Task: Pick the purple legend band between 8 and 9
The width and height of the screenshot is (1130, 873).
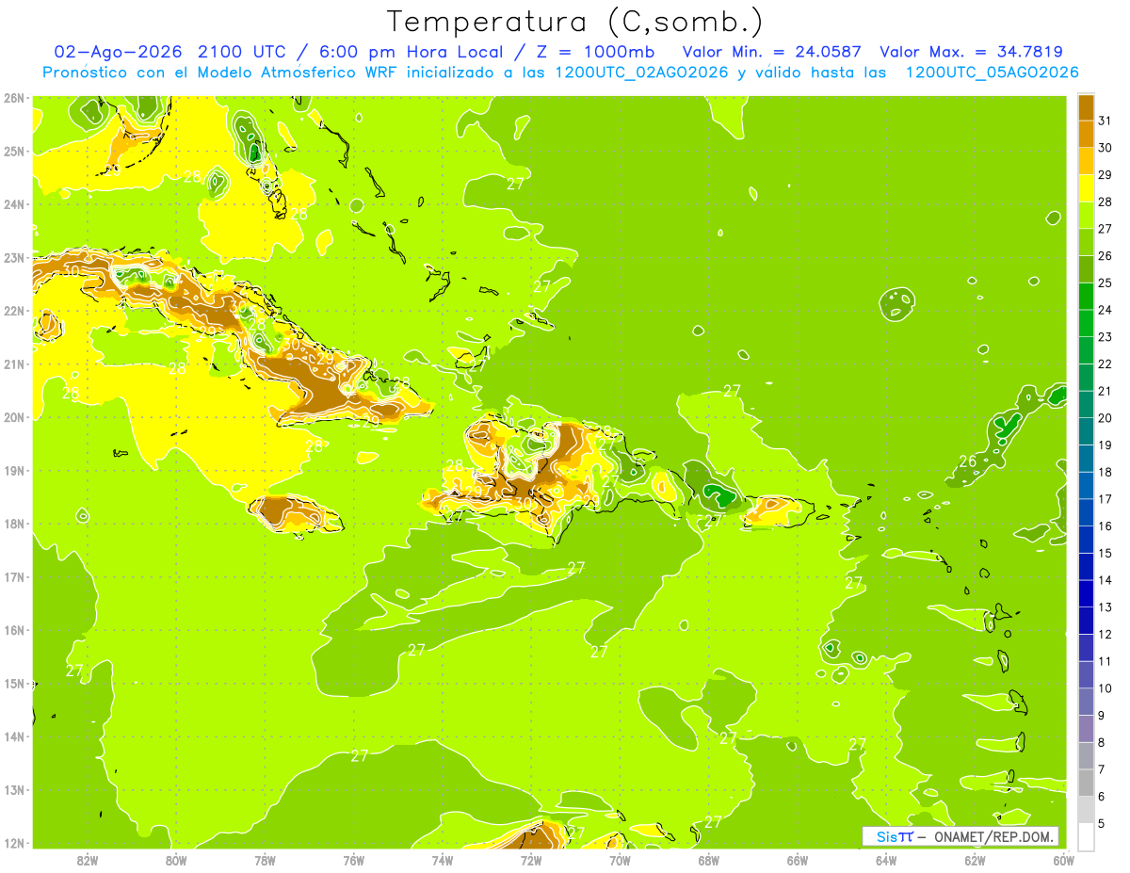Action: (x=1086, y=728)
